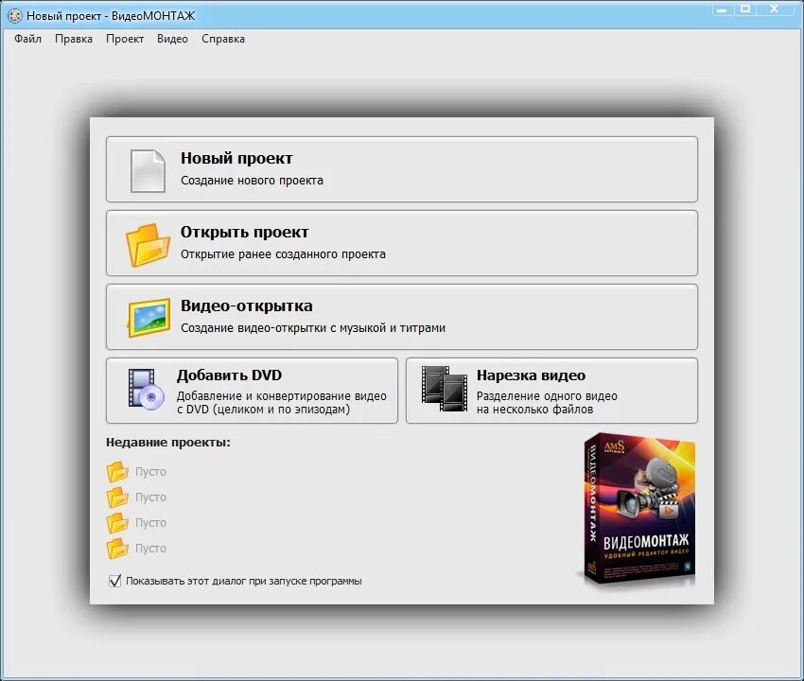Open the Проект menu
The image size is (804, 681).
125,39
